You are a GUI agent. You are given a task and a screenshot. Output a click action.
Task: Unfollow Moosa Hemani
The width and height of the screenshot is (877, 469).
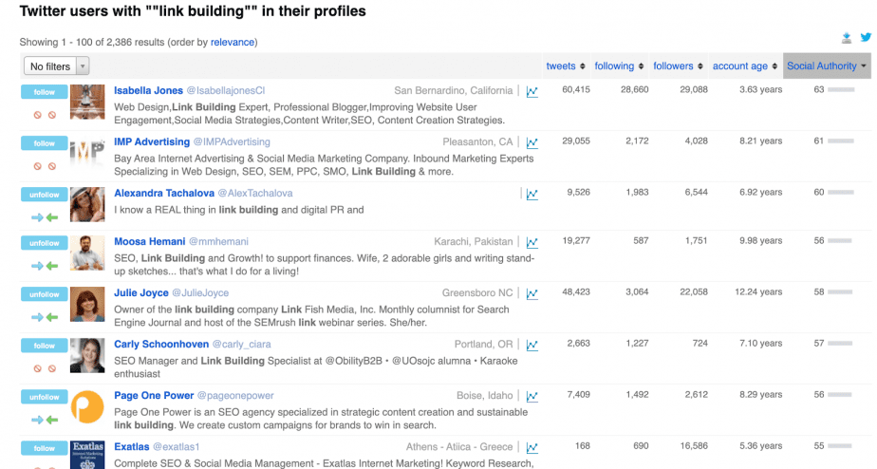click(45, 243)
